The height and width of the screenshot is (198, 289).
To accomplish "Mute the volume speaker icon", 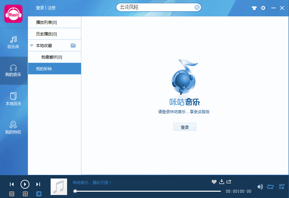I will coord(260,186).
